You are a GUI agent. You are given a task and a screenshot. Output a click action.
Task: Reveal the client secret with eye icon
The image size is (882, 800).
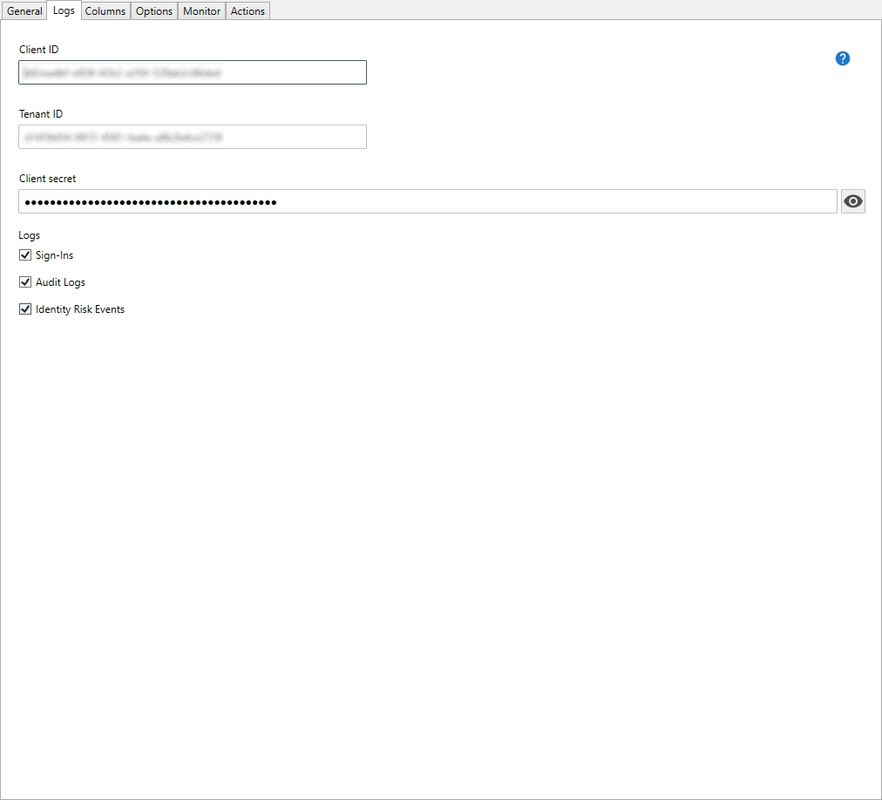tap(852, 201)
